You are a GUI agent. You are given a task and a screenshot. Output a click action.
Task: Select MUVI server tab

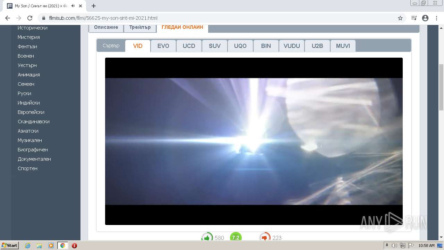[343, 46]
